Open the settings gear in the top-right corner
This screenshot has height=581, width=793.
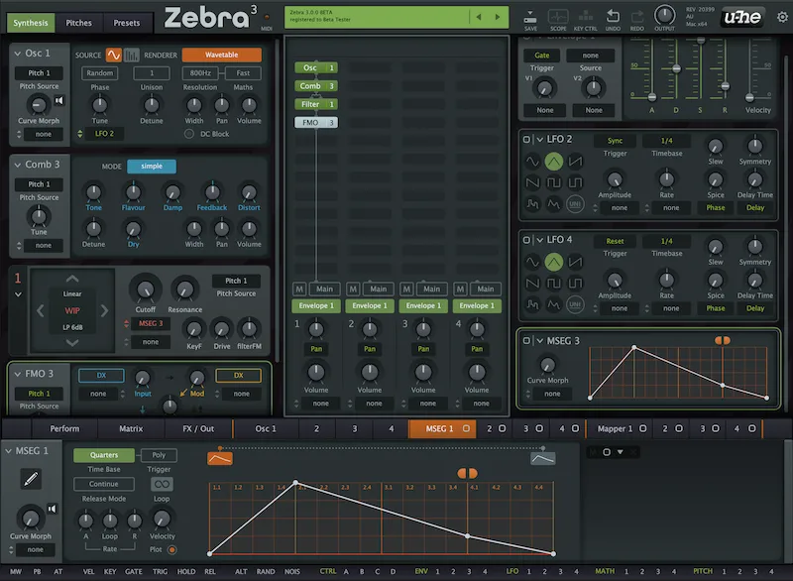pos(782,17)
